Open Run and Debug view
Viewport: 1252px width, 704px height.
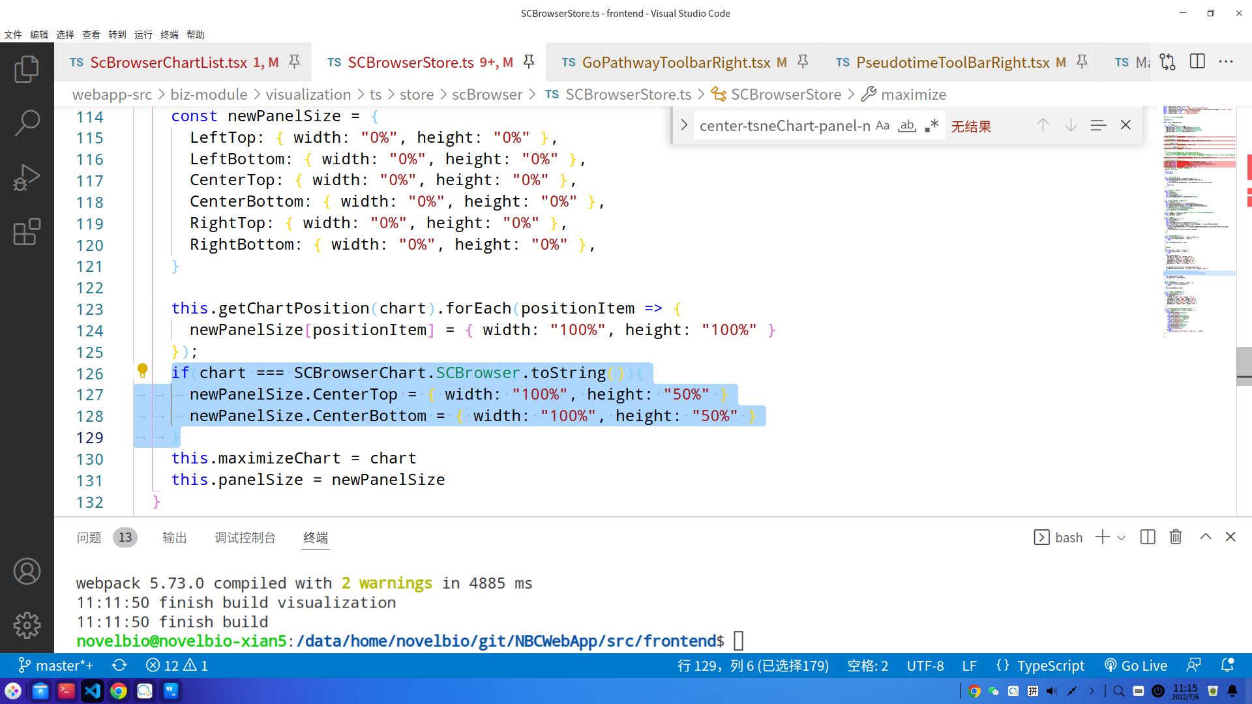27,177
